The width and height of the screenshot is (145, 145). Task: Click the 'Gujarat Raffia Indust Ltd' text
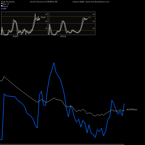(83, 2)
